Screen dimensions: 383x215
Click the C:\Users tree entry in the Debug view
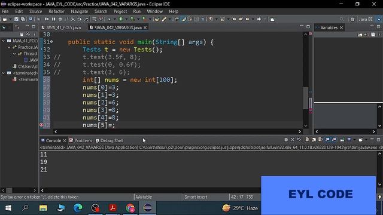(x=25, y=66)
